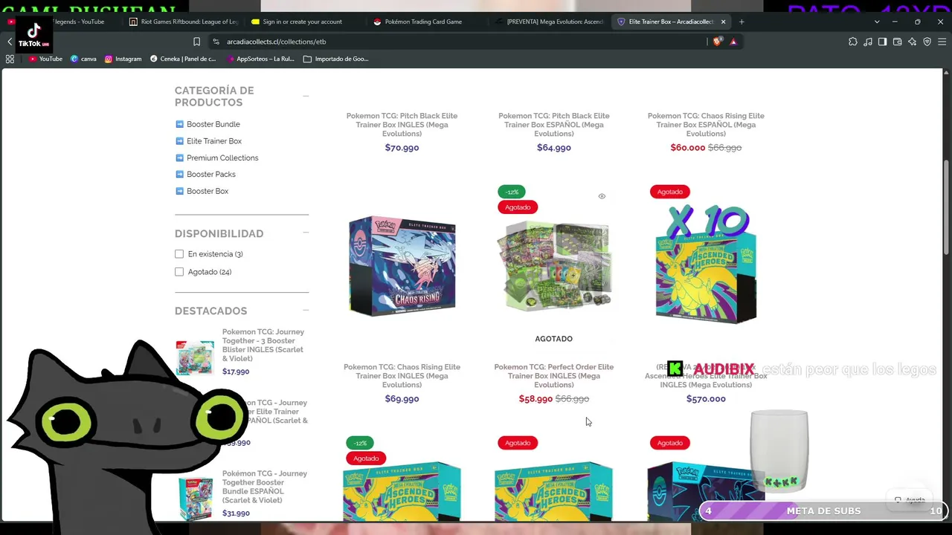Open the Brave VPN shield icon
This screenshot has height=535, width=952.
tap(927, 42)
